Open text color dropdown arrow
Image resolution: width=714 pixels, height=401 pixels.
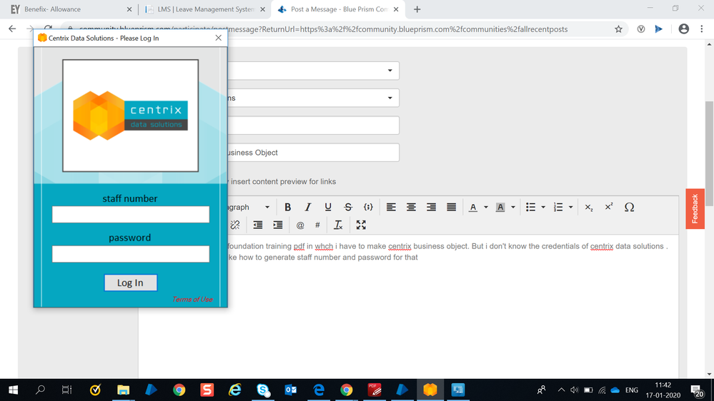click(486, 208)
